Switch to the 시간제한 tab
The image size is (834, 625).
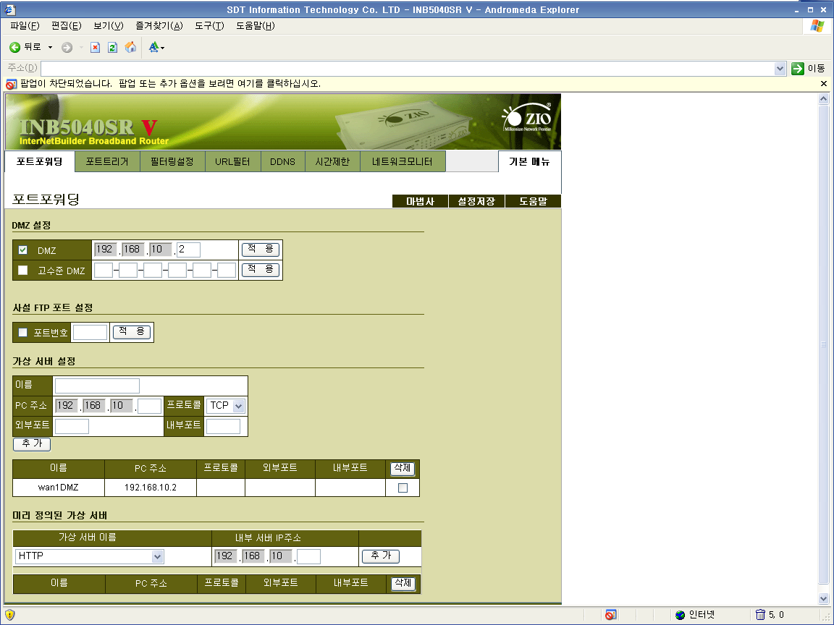pos(332,161)
